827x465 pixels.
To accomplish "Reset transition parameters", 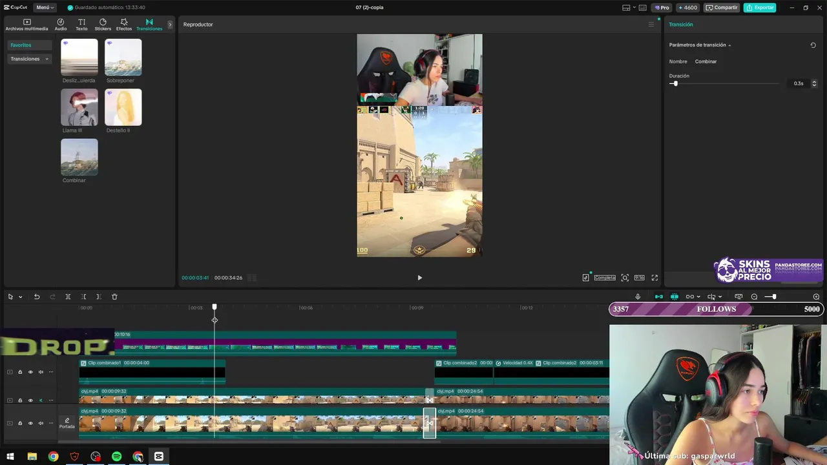I will [x=813, y=45].
